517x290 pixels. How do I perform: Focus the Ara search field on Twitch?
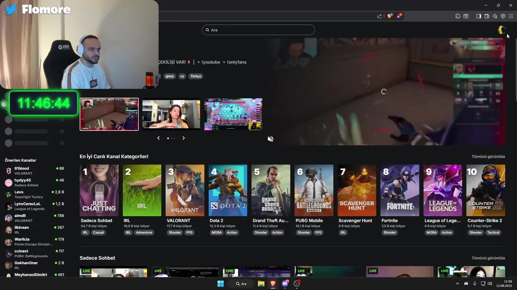pos(258,30)
